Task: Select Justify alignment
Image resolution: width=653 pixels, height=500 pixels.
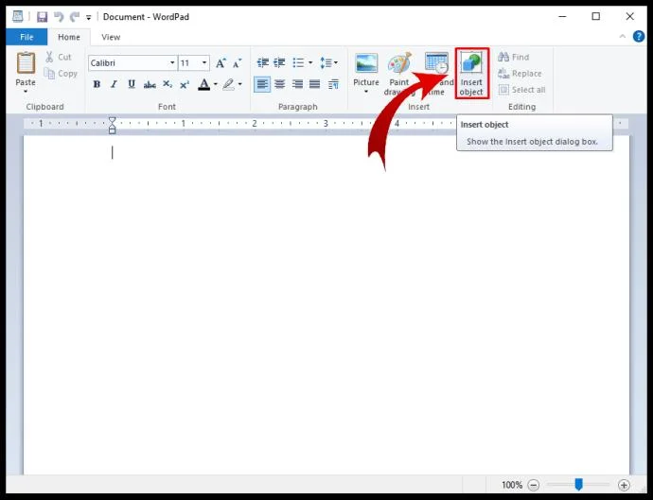Action: coord(315,84)
